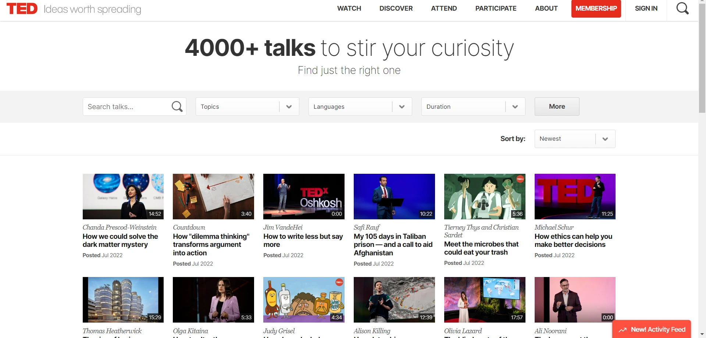Click title How ethics can help you make better decisions
This screenshot has width=706, height=338.
[573, 241]
